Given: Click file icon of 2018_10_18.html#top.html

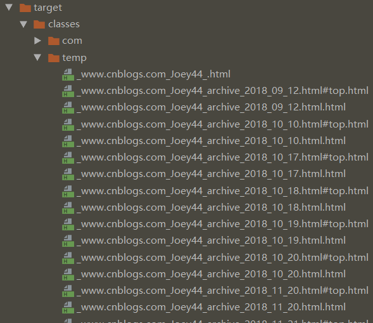Looking at the screenshot, I should click(68, 191).
